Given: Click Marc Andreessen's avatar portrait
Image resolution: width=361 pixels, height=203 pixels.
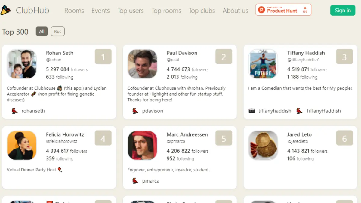Looking at the screenshot, I should point(142,145).
